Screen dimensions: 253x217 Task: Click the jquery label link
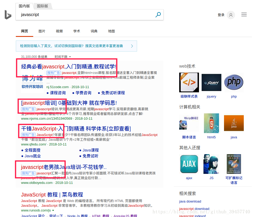[x=211, y=97]
